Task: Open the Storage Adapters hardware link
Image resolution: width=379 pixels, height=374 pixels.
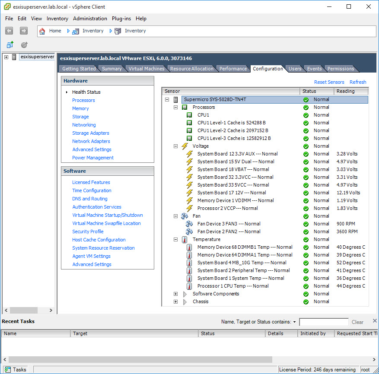Action: point(91,133)
